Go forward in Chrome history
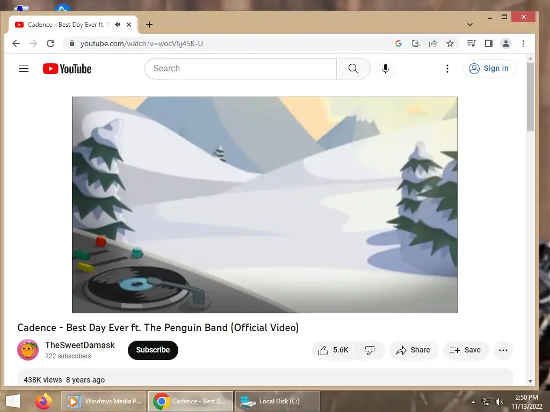The width and height of the screenshot is (550, 412). [33, 43]
